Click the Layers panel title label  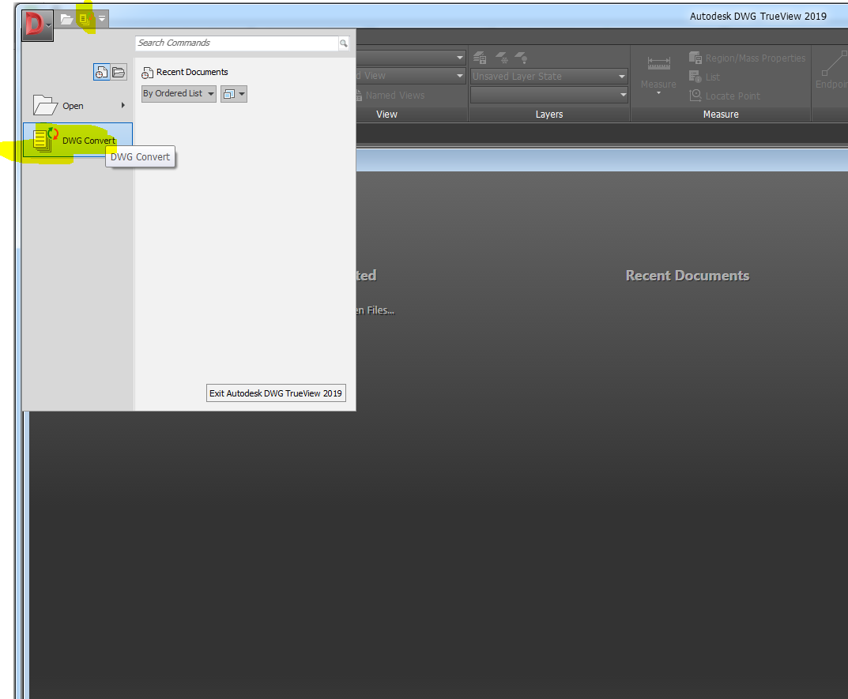[549, 114]
